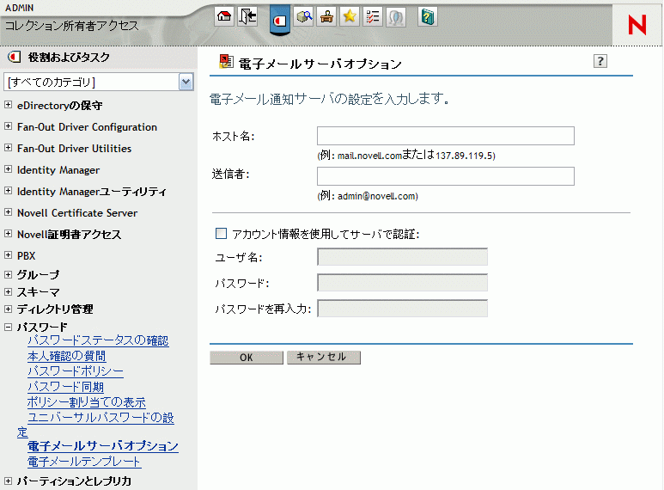664x490 pixels.
Task: Click the ユーザ名 input field
Action: pos(402,257)
